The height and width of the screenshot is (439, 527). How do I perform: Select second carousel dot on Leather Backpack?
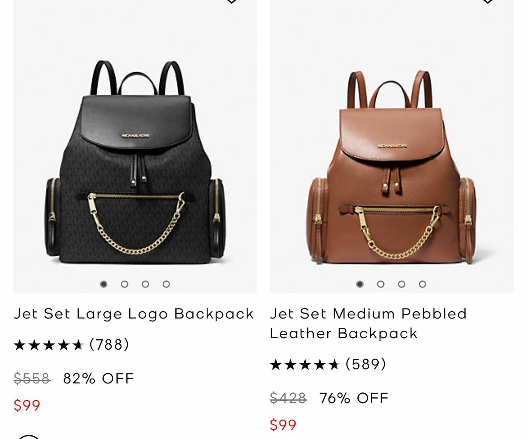coord(380,284)
